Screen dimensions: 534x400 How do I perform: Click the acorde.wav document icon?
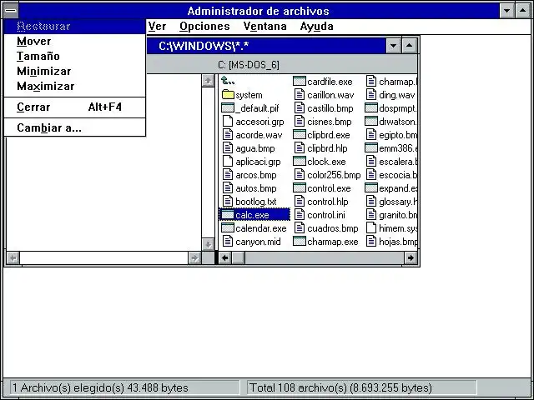click(x=228, y=134)
